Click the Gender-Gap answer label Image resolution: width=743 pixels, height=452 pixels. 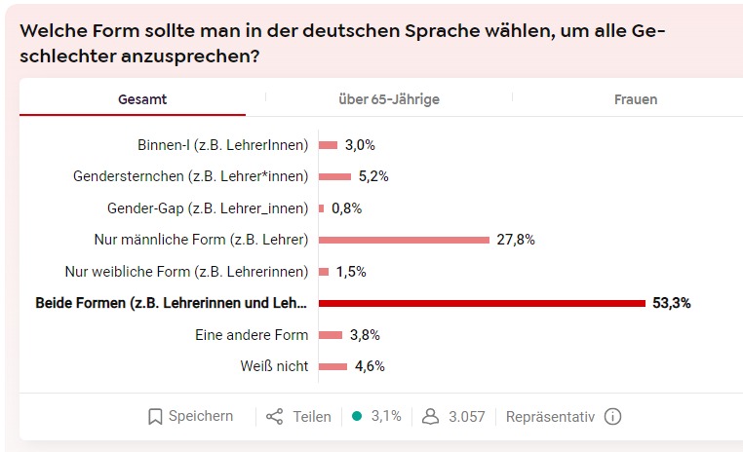[208, 208]
